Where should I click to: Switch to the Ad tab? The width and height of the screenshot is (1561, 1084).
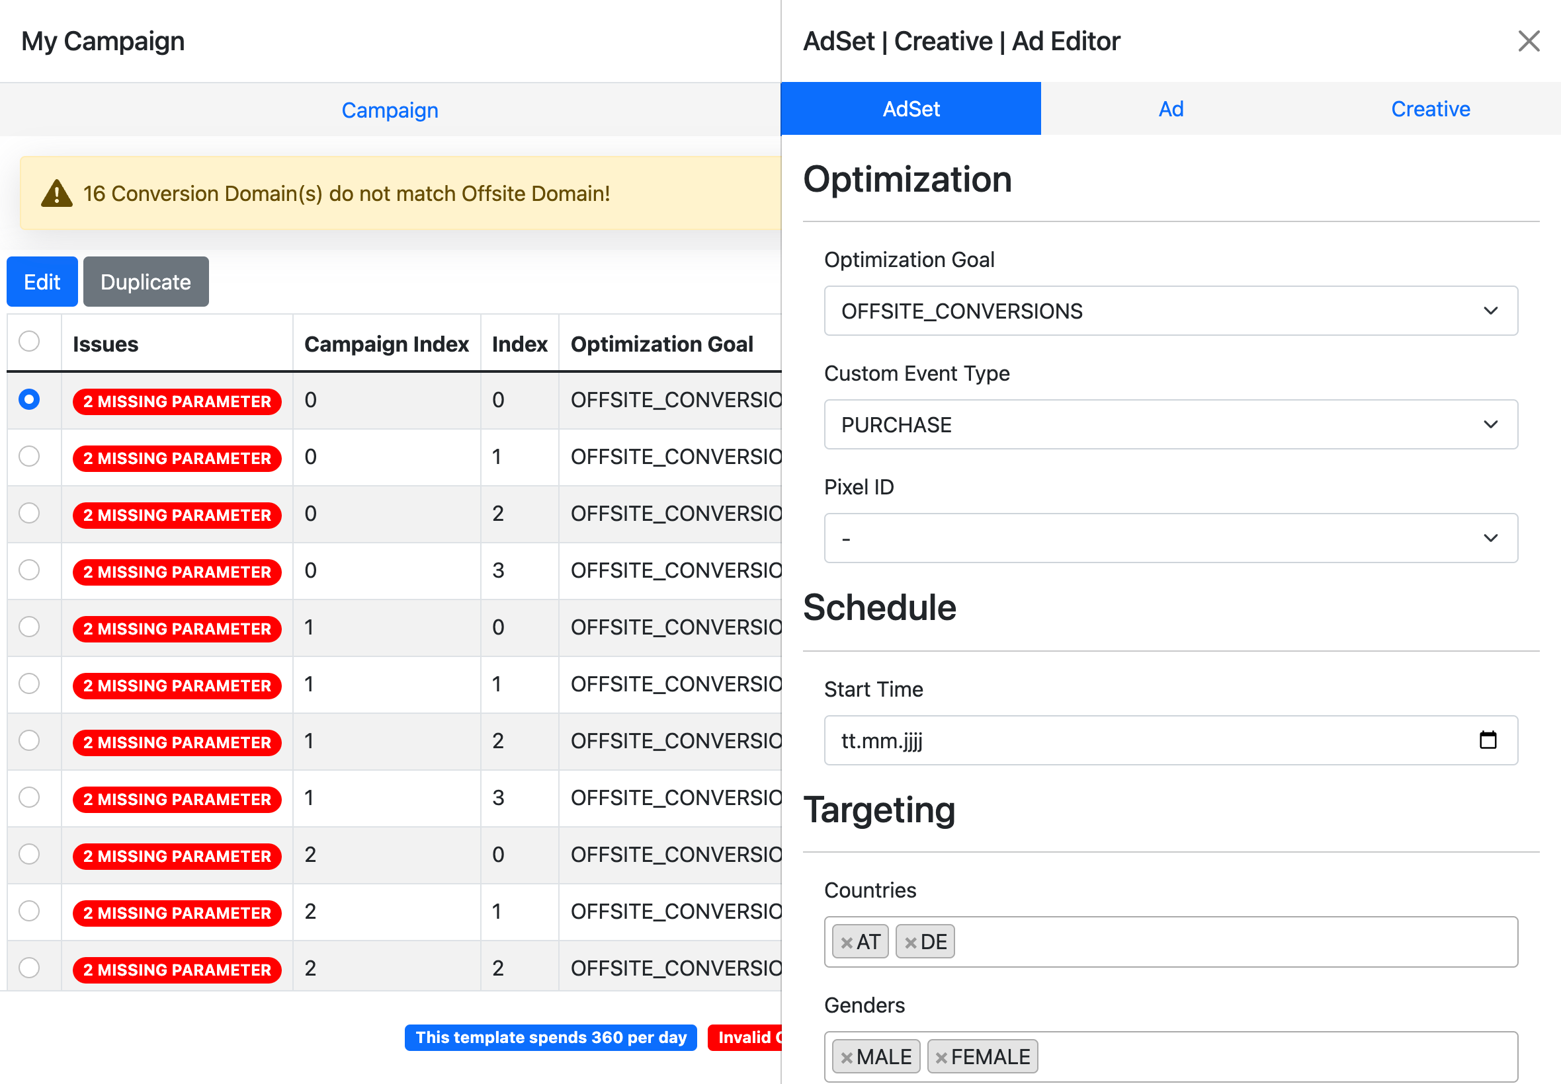pos(1170,108)
